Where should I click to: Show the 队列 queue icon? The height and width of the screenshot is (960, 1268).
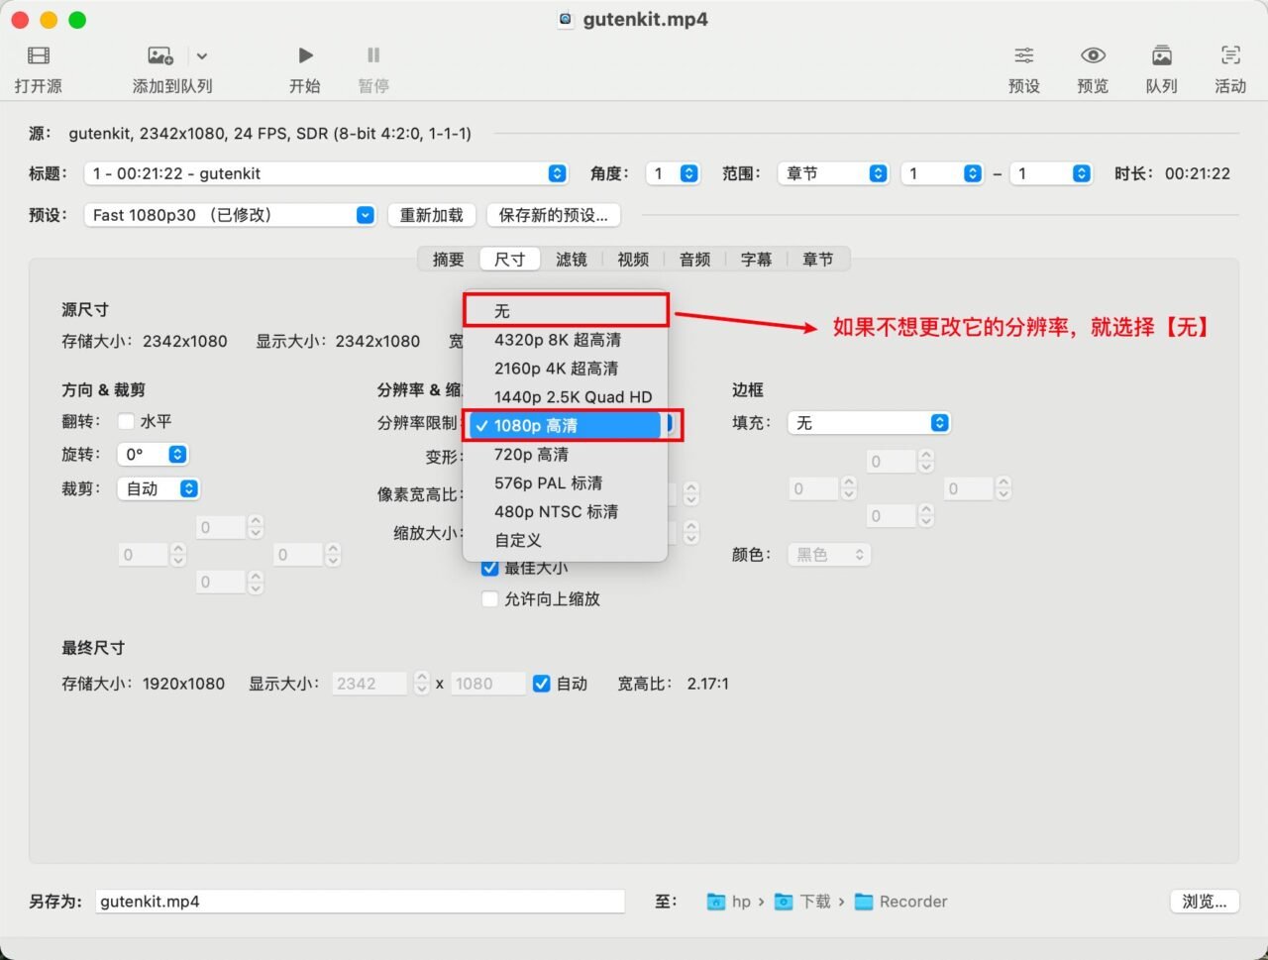click(1161, 55)
